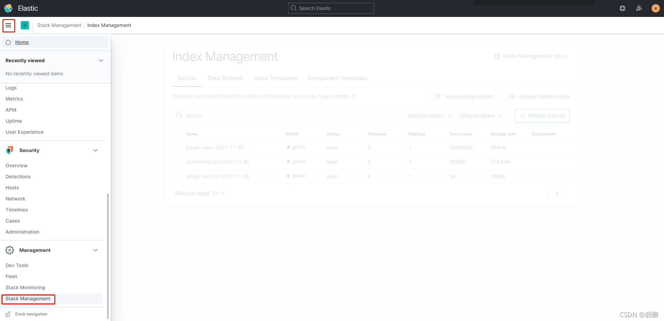Switch to the Component Templates tab
This screenshot has width=664, height=321.
(338, 78)
